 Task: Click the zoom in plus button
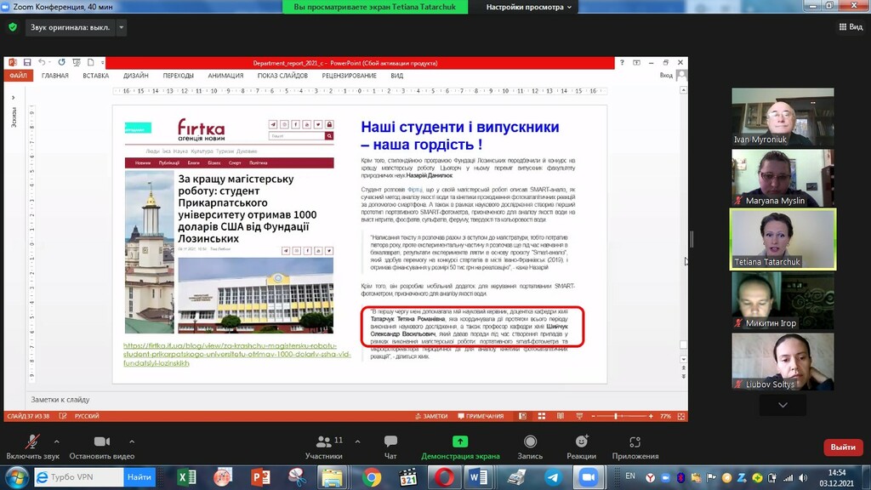tap(651, 416)
